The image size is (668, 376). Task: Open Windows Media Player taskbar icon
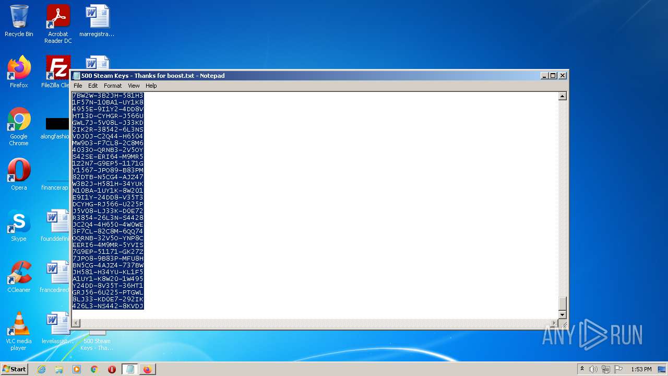point(77,369)
